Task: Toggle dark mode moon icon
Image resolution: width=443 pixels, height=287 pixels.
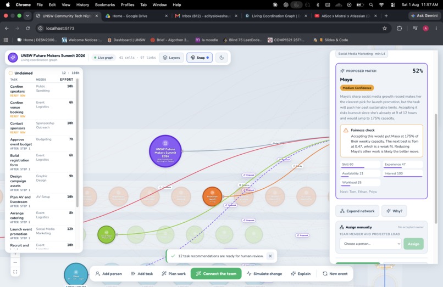Action: (x=221, y=58)
